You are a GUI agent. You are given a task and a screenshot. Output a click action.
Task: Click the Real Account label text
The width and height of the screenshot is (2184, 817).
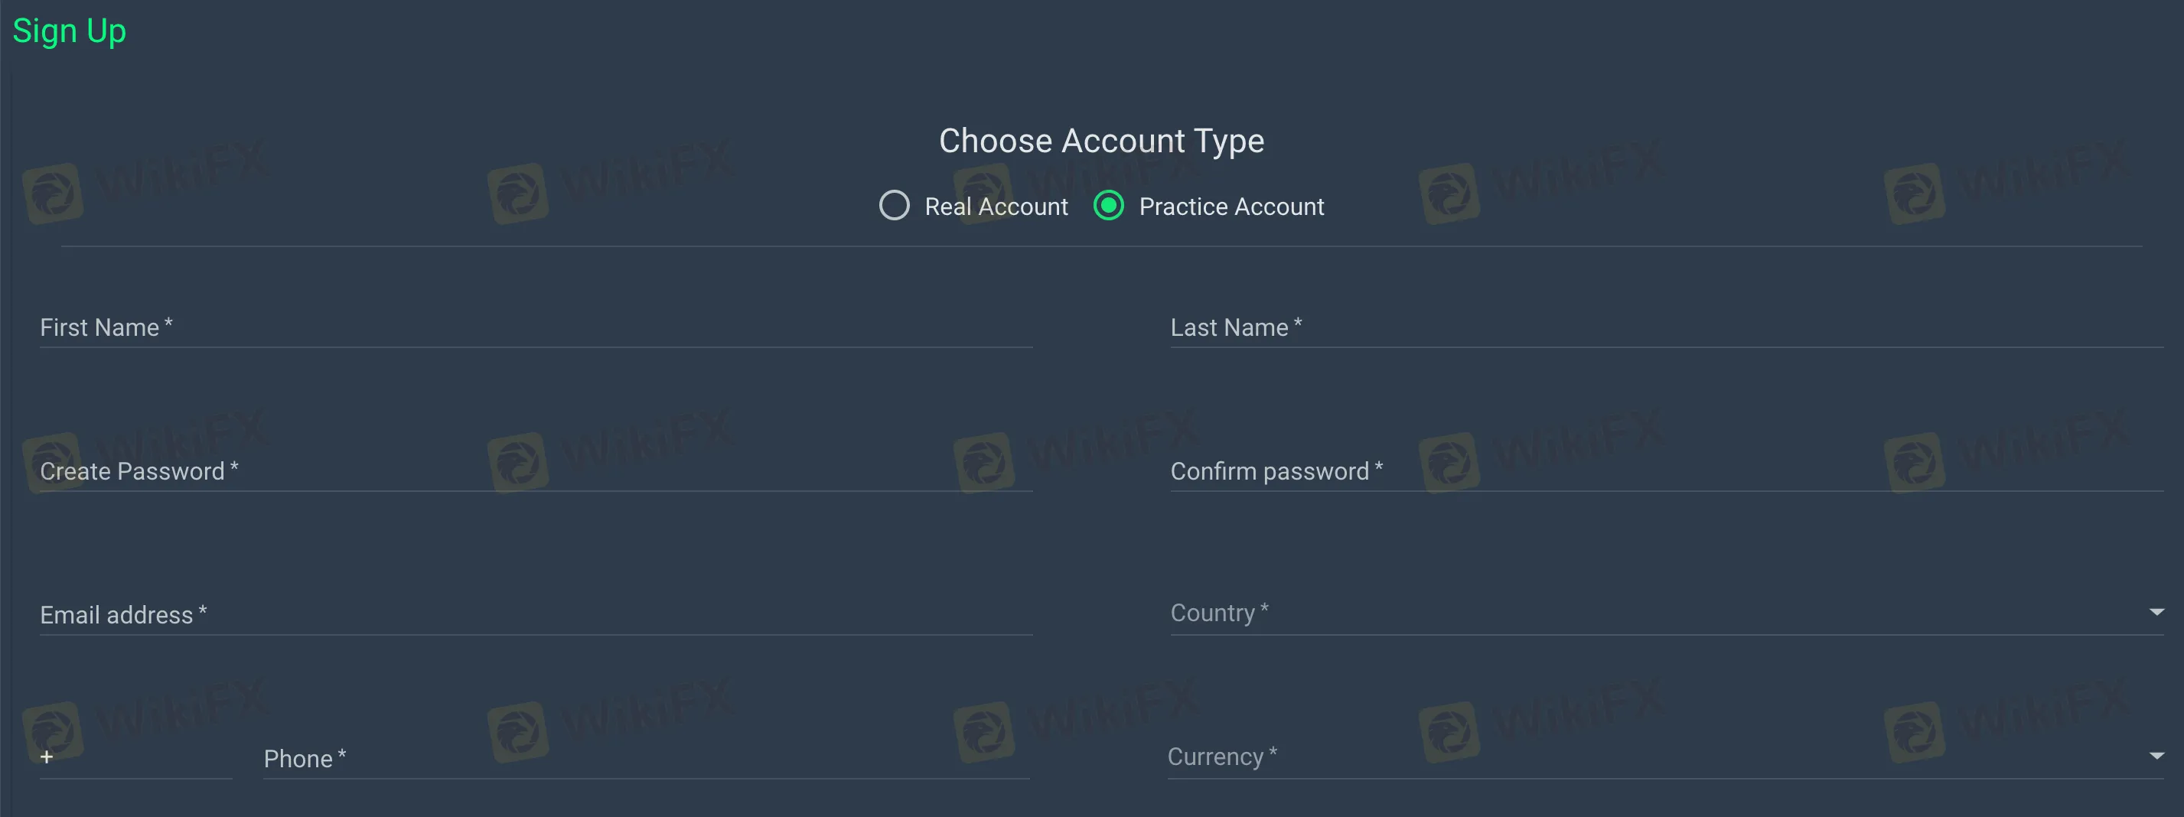tap(996, 206)
